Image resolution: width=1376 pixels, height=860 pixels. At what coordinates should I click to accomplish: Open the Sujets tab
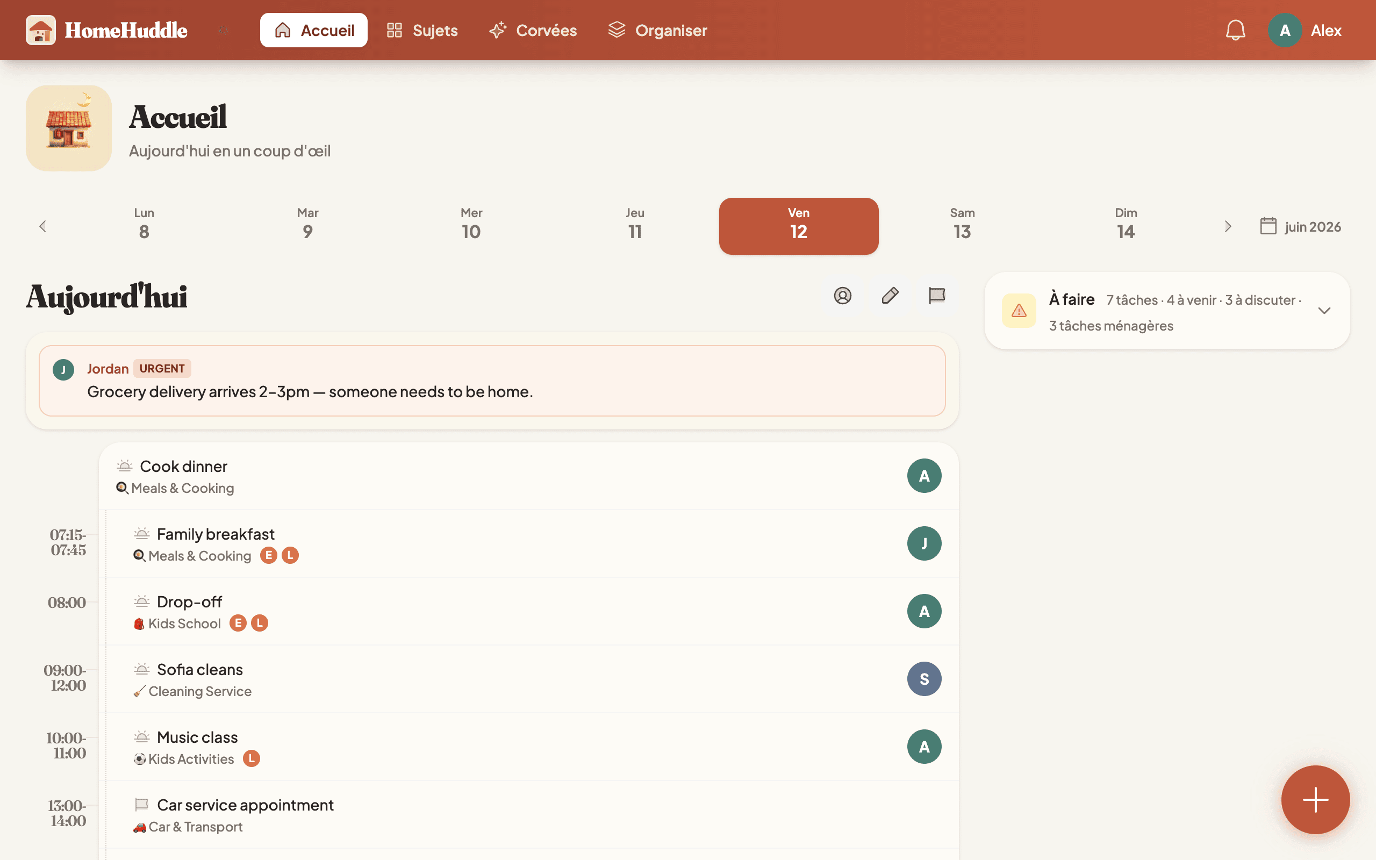tap(422, 30)
